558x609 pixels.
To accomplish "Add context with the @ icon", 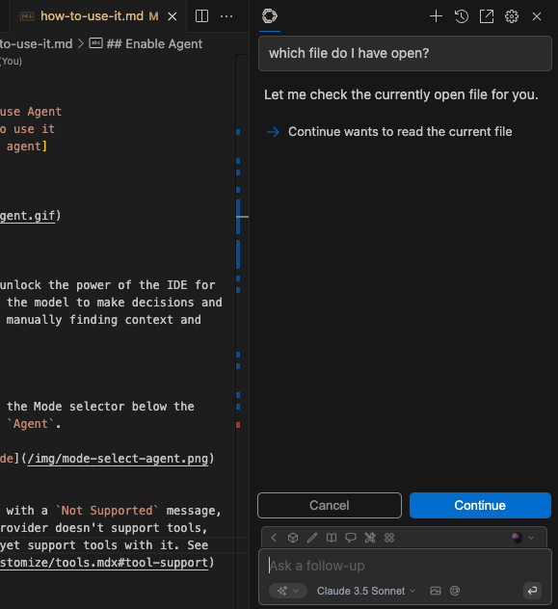I will coord(455,591).
